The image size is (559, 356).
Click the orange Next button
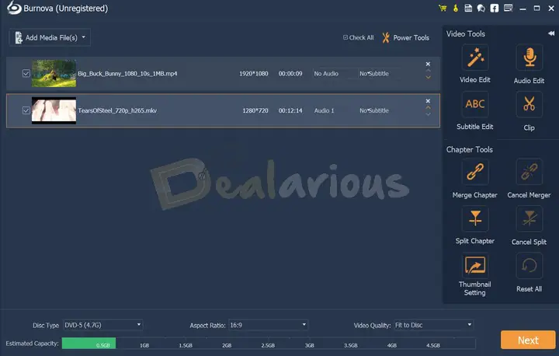(x=527, y=340)
